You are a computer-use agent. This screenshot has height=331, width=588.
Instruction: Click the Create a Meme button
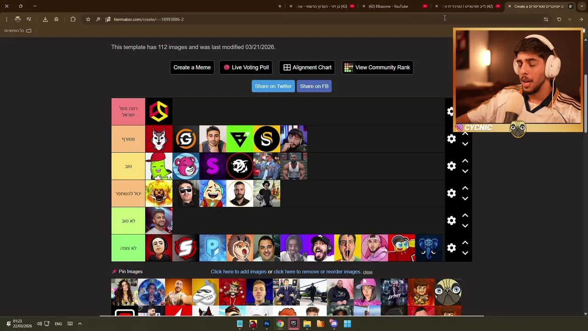[x=192, y=67]
